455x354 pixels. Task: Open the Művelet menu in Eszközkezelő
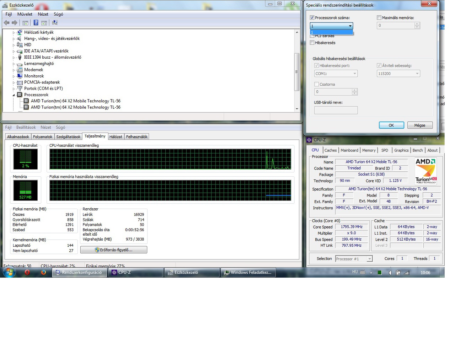25,14
